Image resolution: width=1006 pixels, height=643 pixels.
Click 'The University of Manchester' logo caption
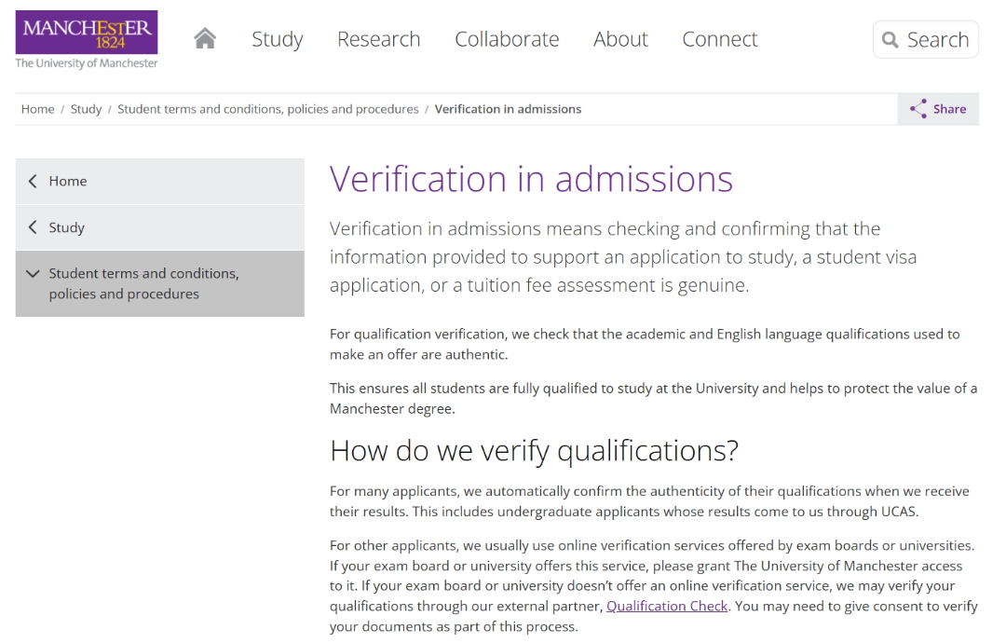[x=87, y=62]
